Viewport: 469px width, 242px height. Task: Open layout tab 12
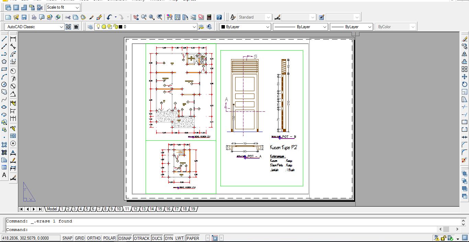135,209
